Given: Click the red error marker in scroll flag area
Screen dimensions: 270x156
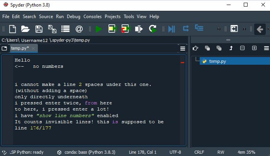Looking at the screenshot, I should pyautogui.click(x=183, y=62).
